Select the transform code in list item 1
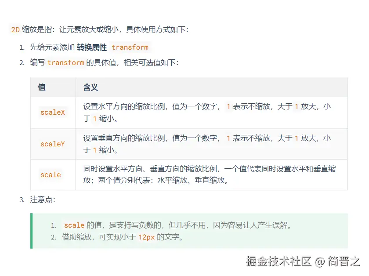 [130, 47]
